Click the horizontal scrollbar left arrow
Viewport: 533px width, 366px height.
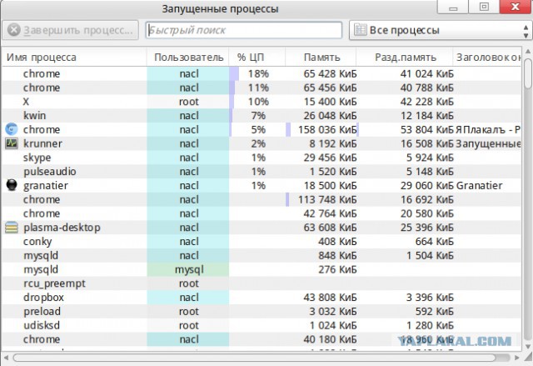(x=6, y=358)
